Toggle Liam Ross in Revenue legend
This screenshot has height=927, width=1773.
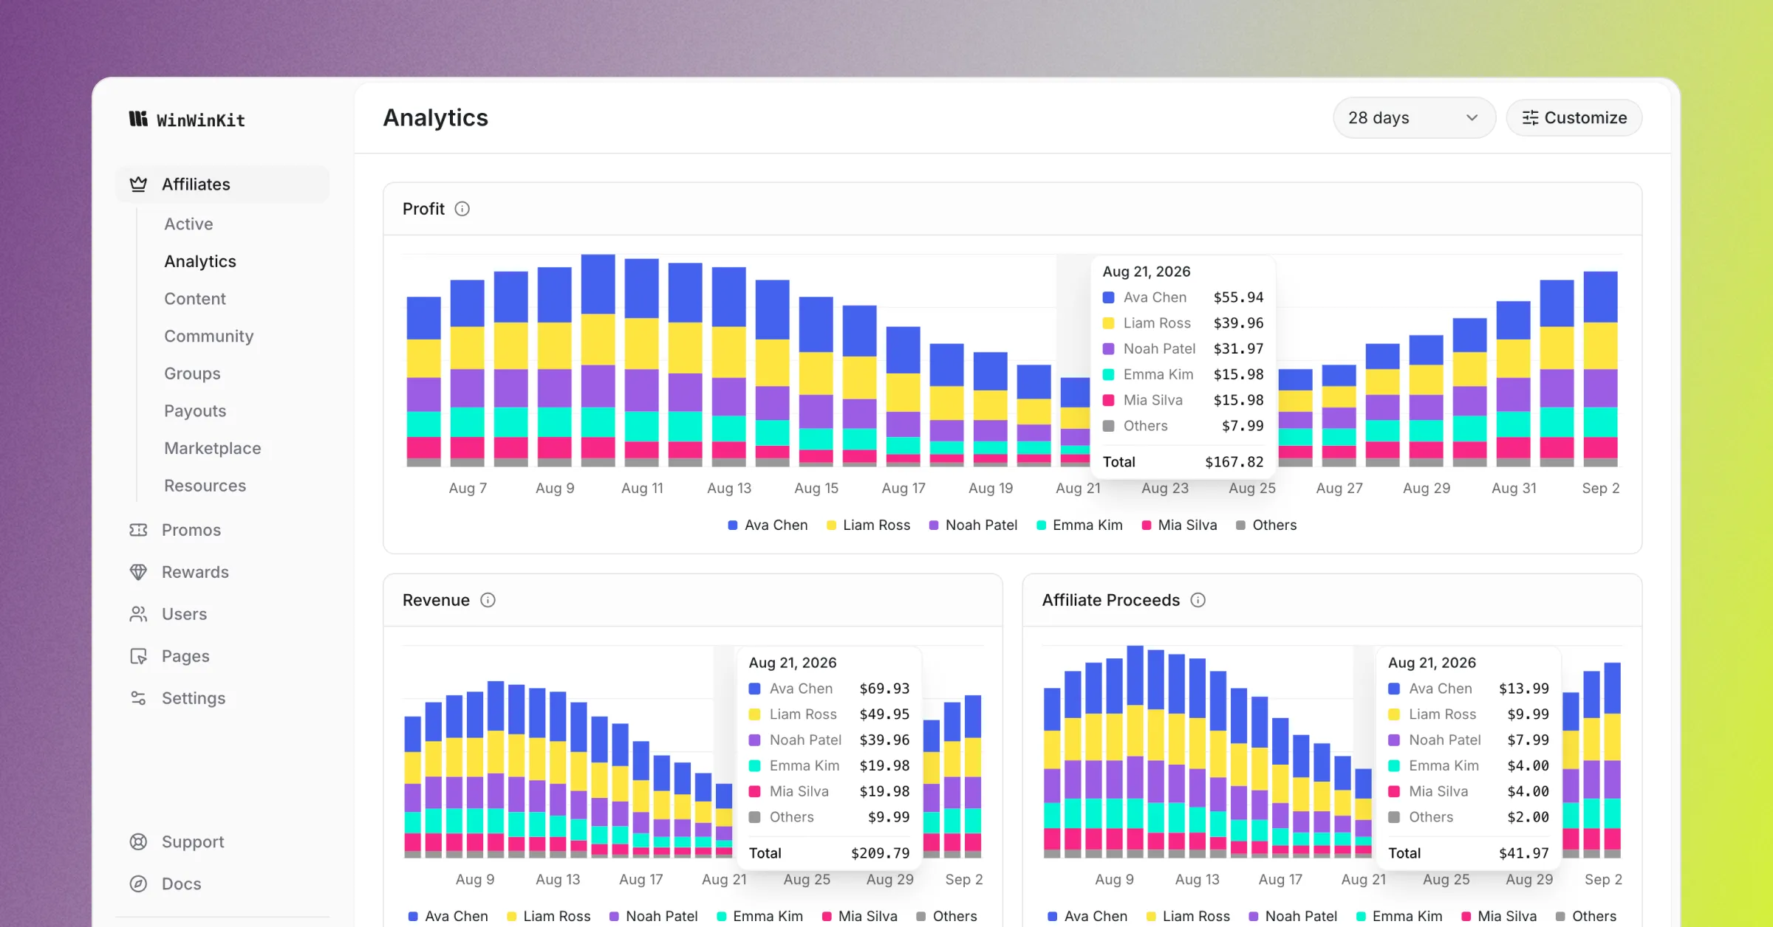pyautogui.click(x=548, y=916)
